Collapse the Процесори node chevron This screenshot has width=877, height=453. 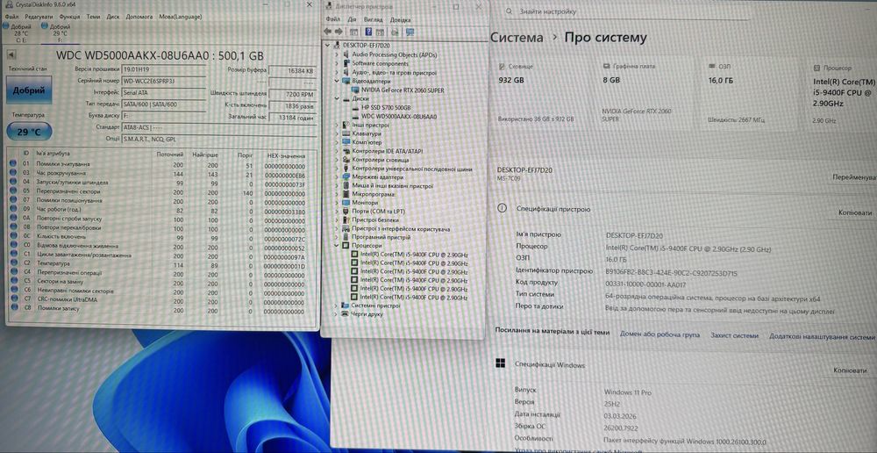pos(336,246)
